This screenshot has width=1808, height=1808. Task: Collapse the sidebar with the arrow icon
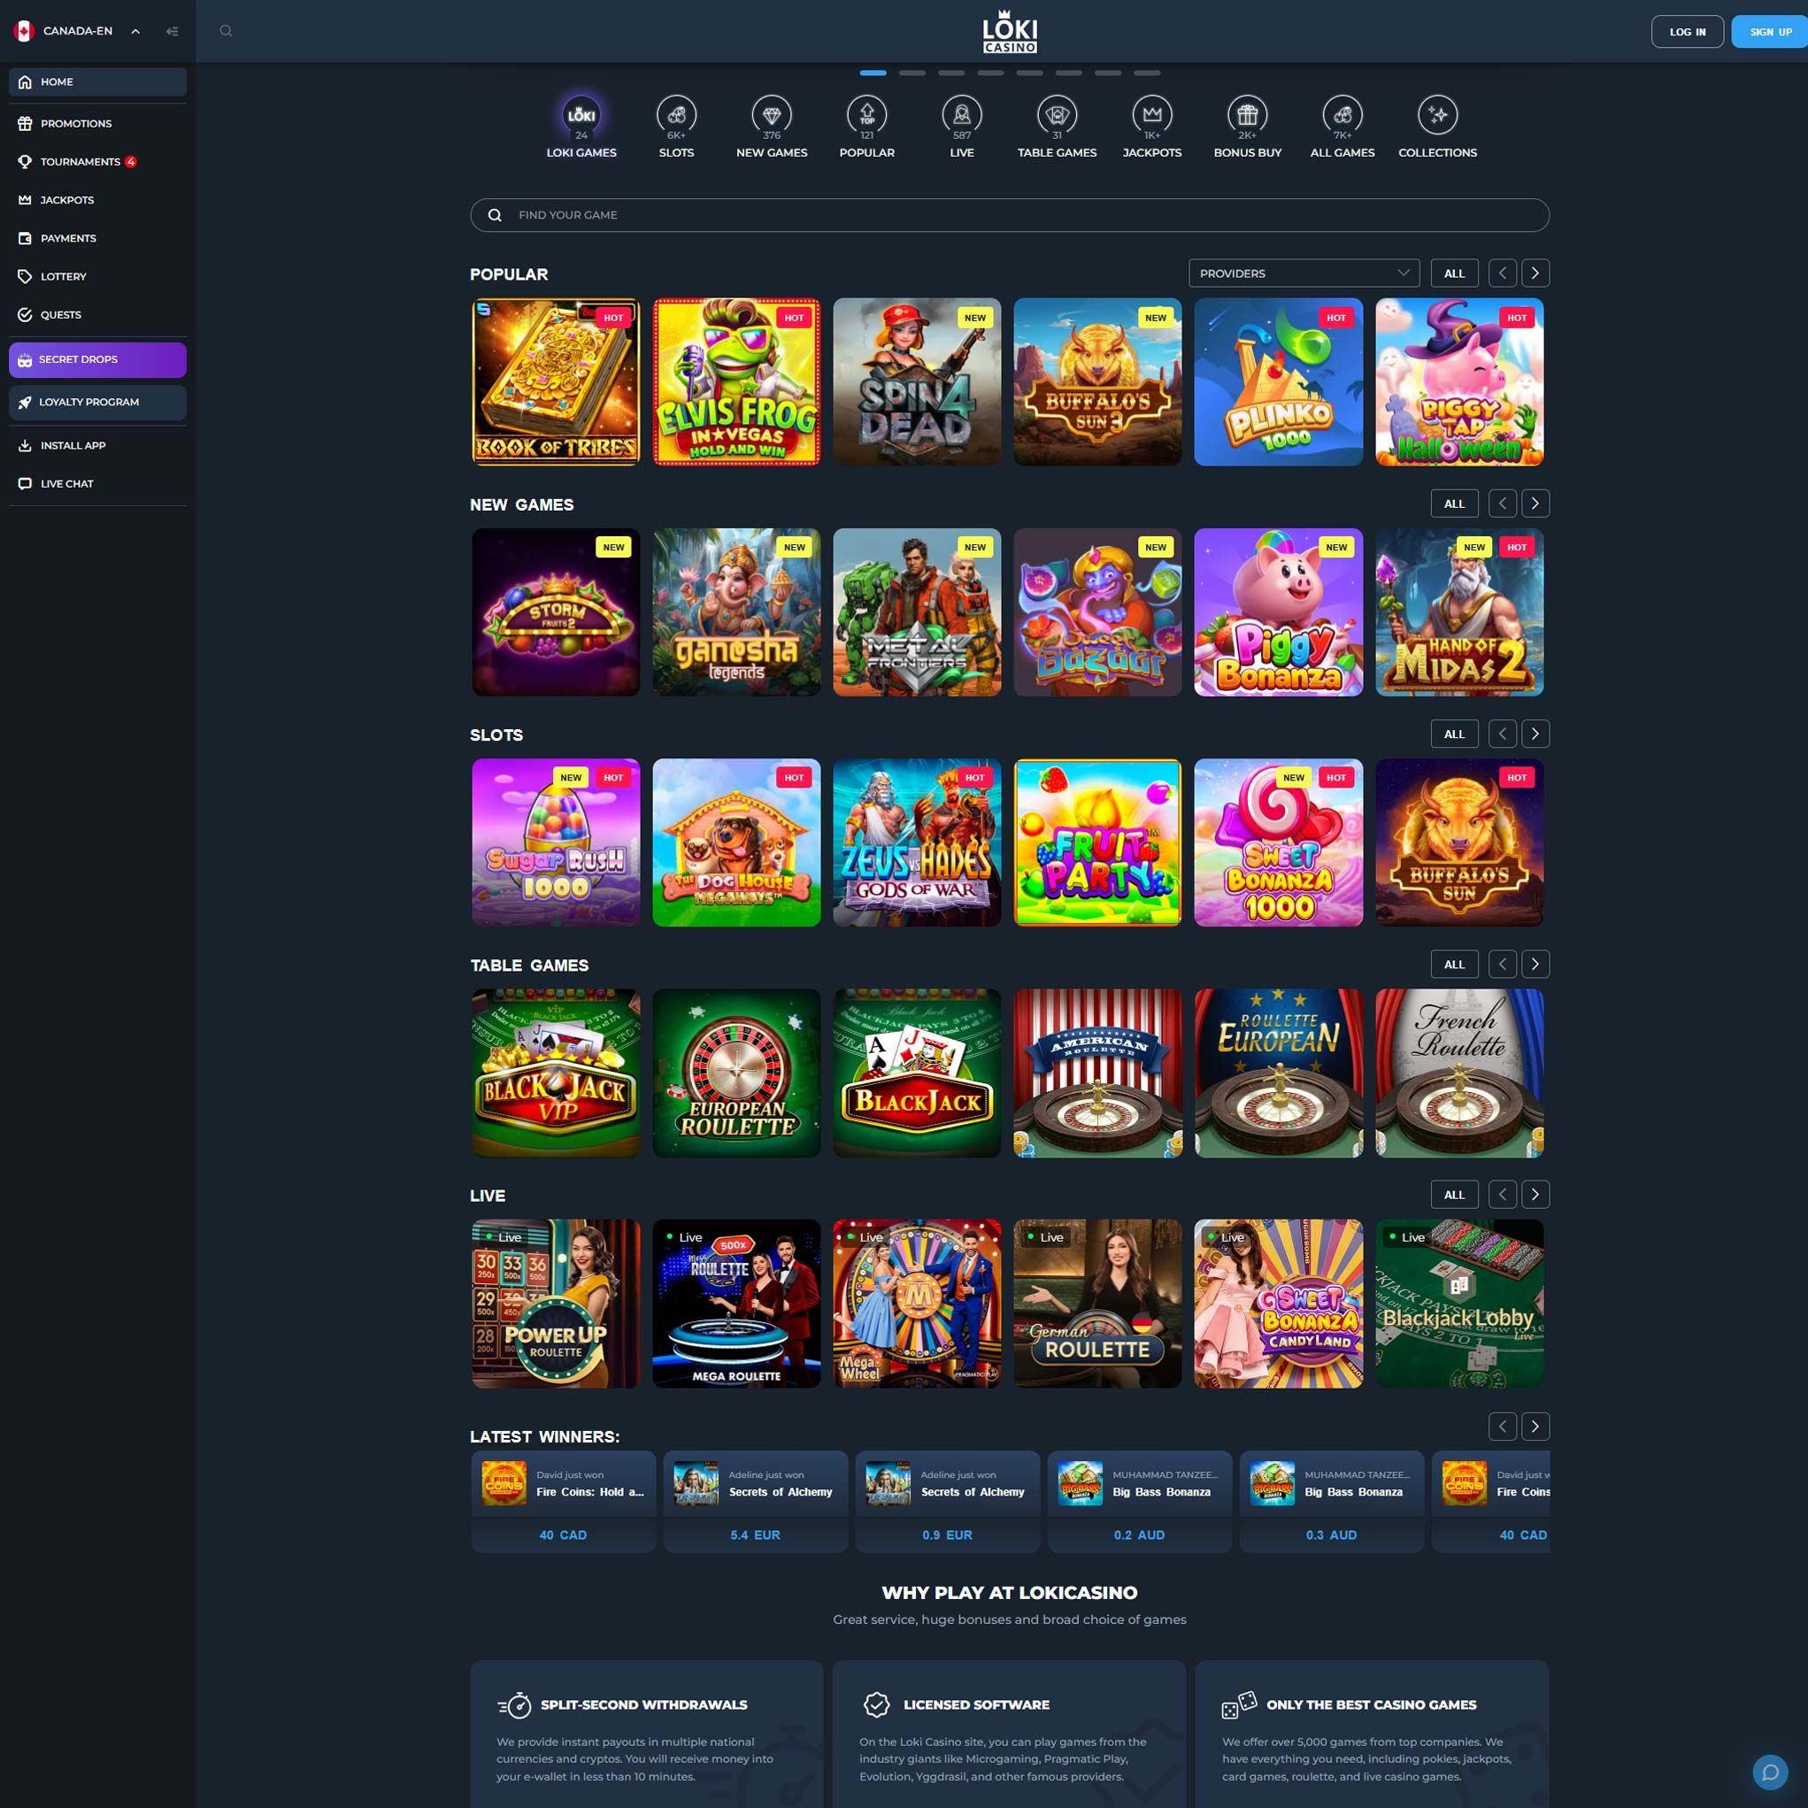tap(173, 31)
